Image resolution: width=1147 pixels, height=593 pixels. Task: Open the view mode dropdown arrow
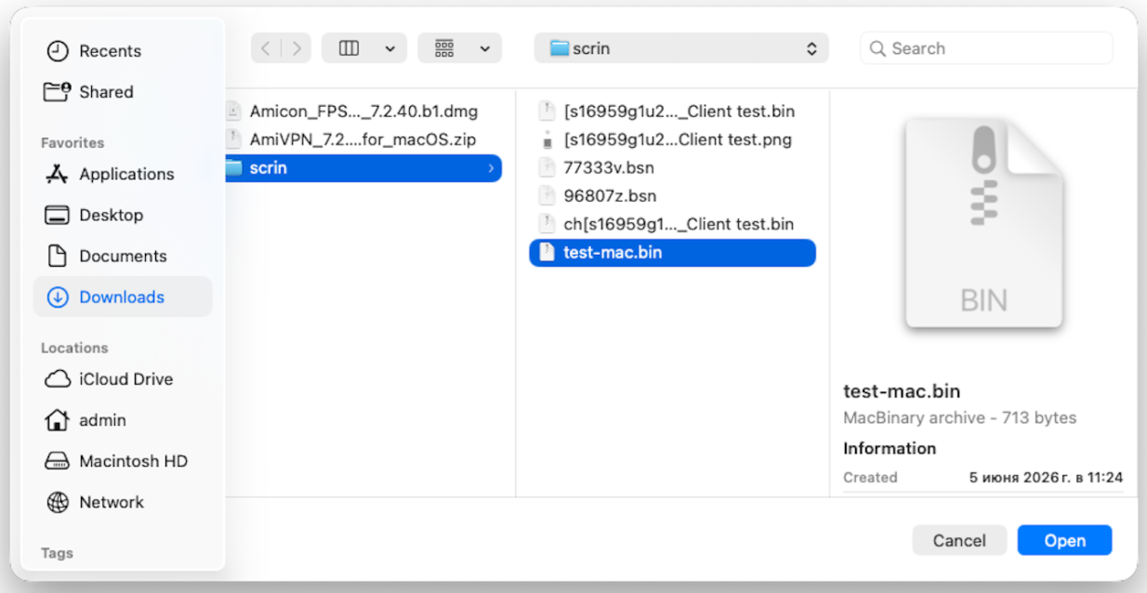pyautogui.click(x=389, y=48)
